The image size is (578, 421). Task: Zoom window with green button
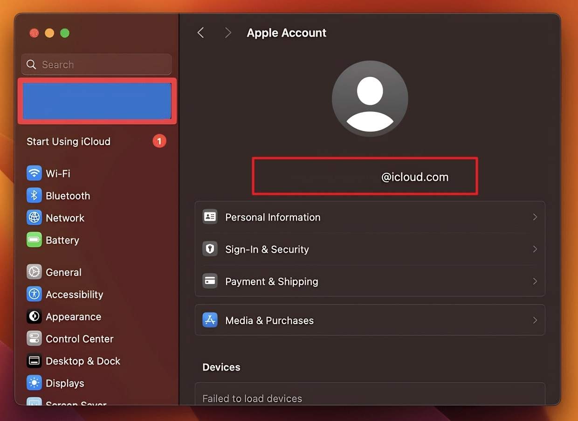click(x=65, y=33)
